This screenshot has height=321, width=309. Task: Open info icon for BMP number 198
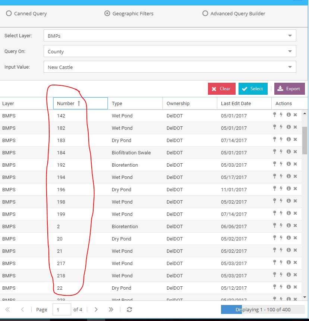(x=288, y=201)
